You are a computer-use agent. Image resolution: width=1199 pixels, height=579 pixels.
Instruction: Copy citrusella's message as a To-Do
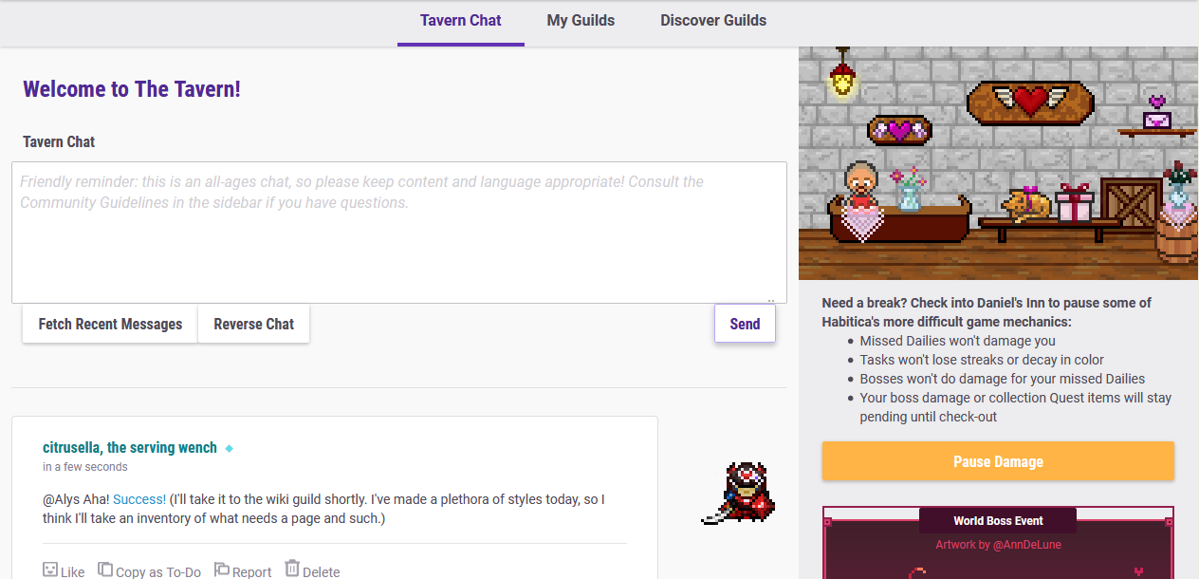[150, 570]
